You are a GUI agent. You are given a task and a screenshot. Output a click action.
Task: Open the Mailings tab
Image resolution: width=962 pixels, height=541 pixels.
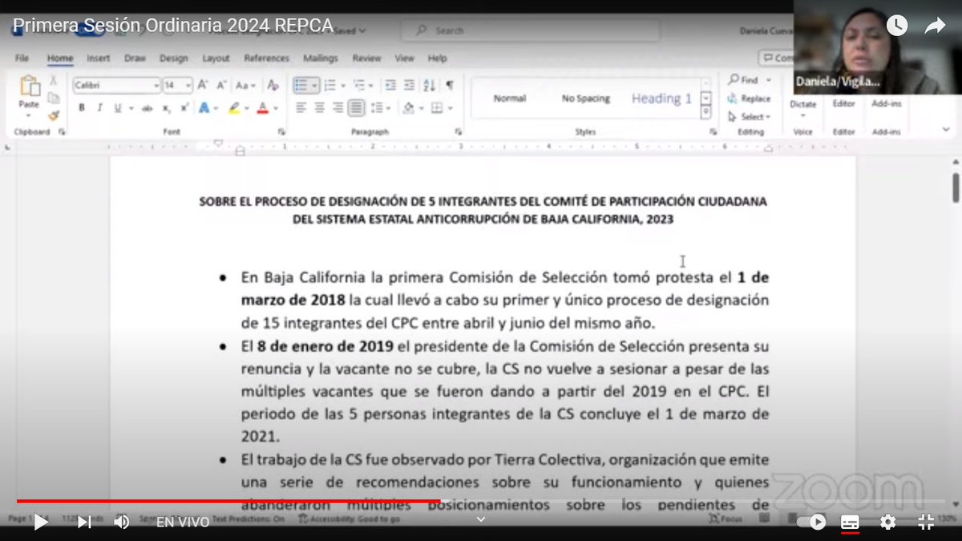tap(321, 59)
